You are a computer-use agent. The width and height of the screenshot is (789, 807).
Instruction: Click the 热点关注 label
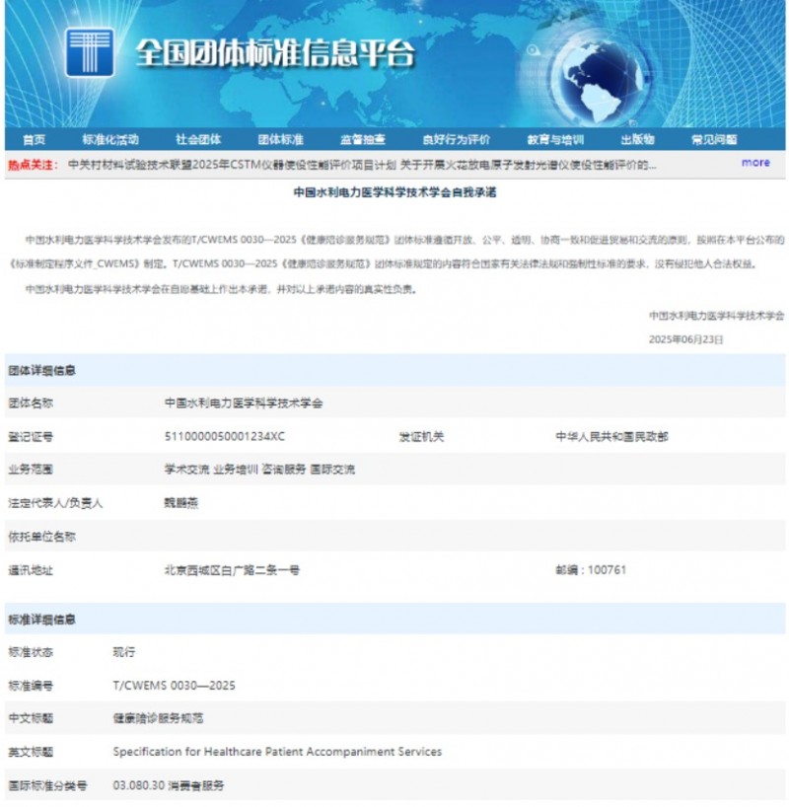click(33, 165)
